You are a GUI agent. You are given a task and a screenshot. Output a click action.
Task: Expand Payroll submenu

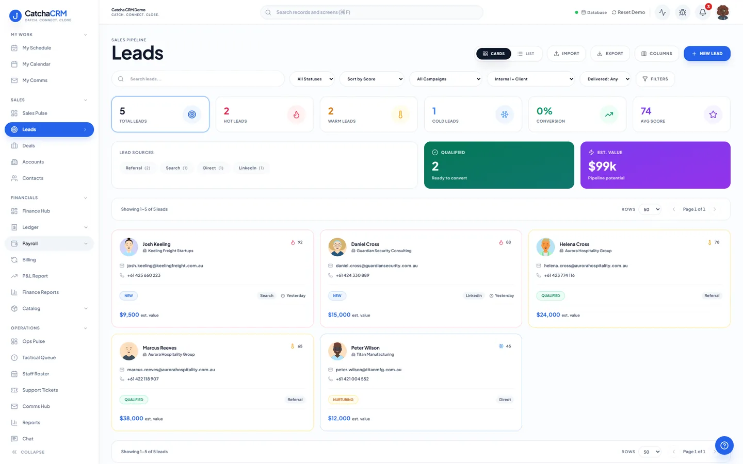[x=86, y=243]
